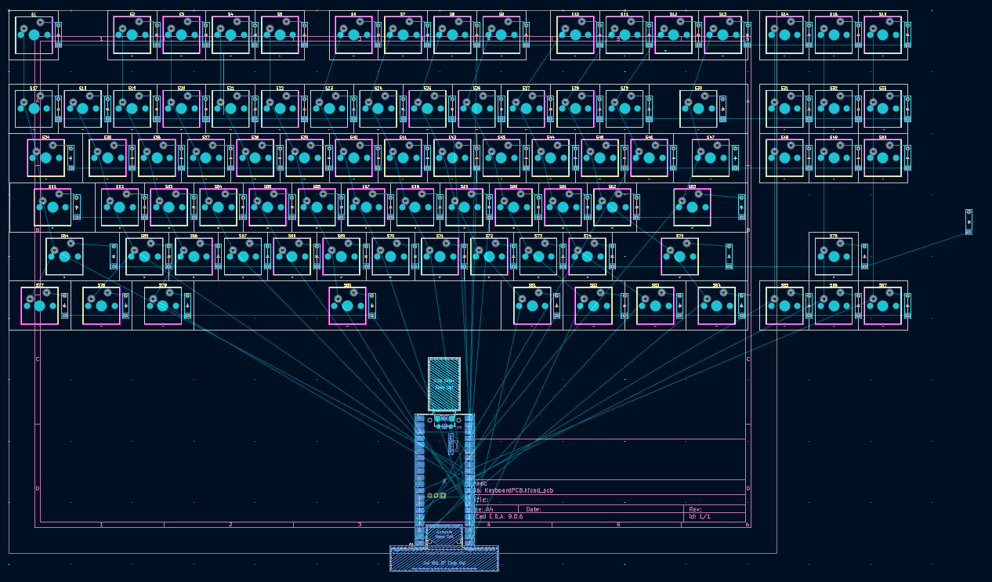Select the S77 key switch footprint
This screenshot has height=582, width=992.
point(40,305)
